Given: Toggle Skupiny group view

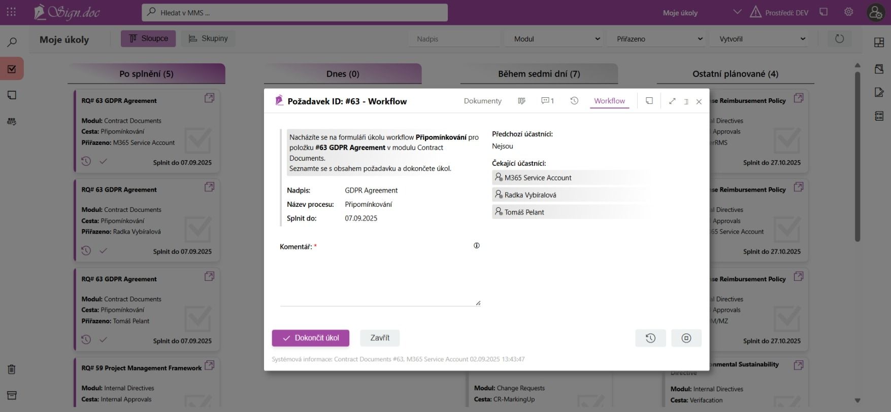Looking at the screenshot, I should (208, 39).
